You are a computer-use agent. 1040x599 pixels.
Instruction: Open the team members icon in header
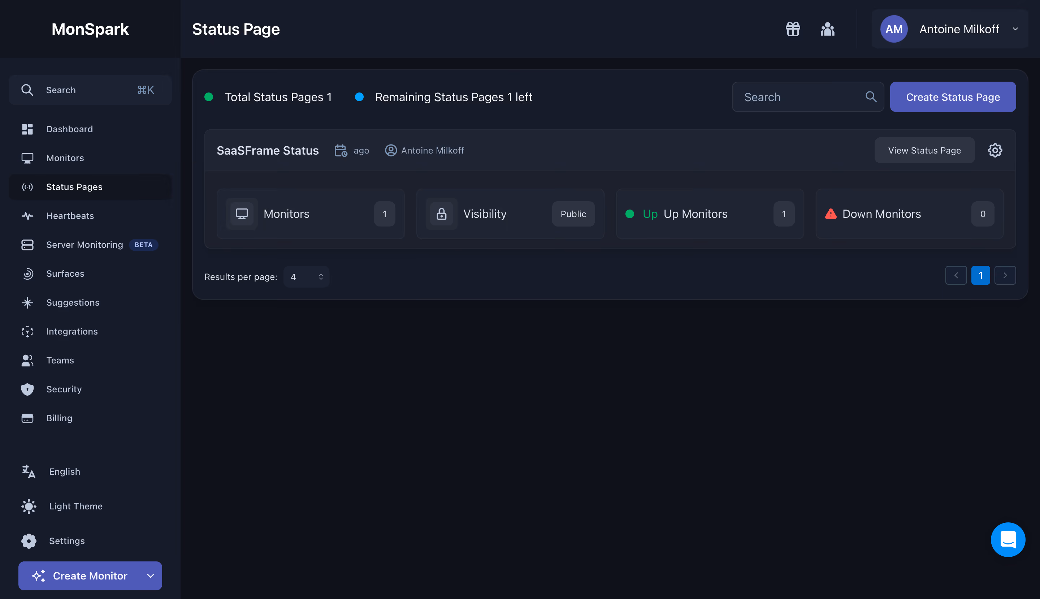[x=827, y=29]
